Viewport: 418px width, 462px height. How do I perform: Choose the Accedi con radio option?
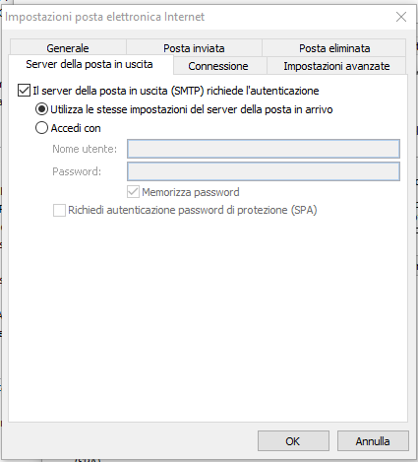pyautogui.click(x=41, y=128)
